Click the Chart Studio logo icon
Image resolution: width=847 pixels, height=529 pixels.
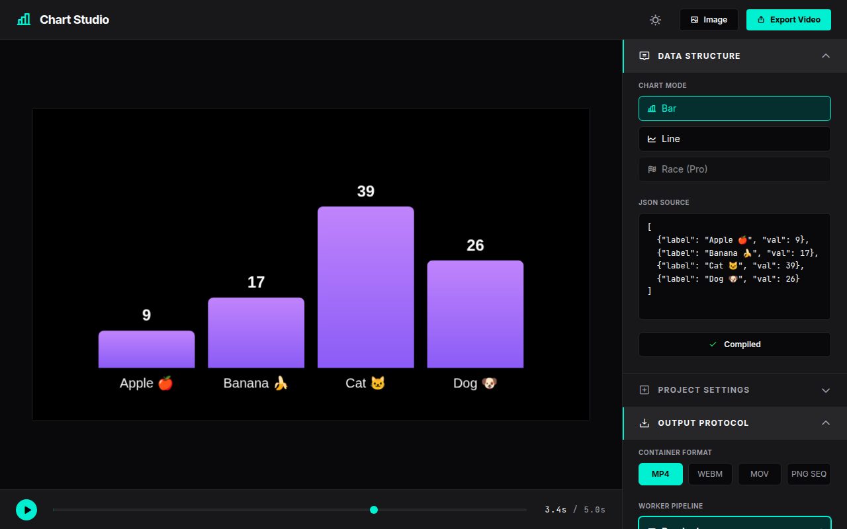(22, 19)
